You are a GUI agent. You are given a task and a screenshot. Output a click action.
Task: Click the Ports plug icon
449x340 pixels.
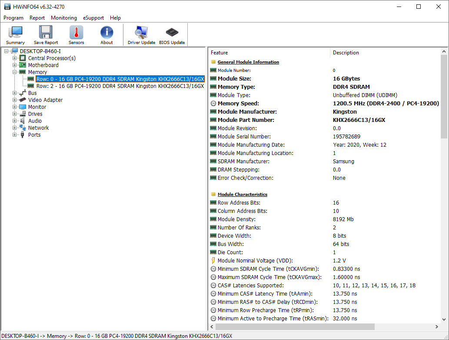point(23,135)
